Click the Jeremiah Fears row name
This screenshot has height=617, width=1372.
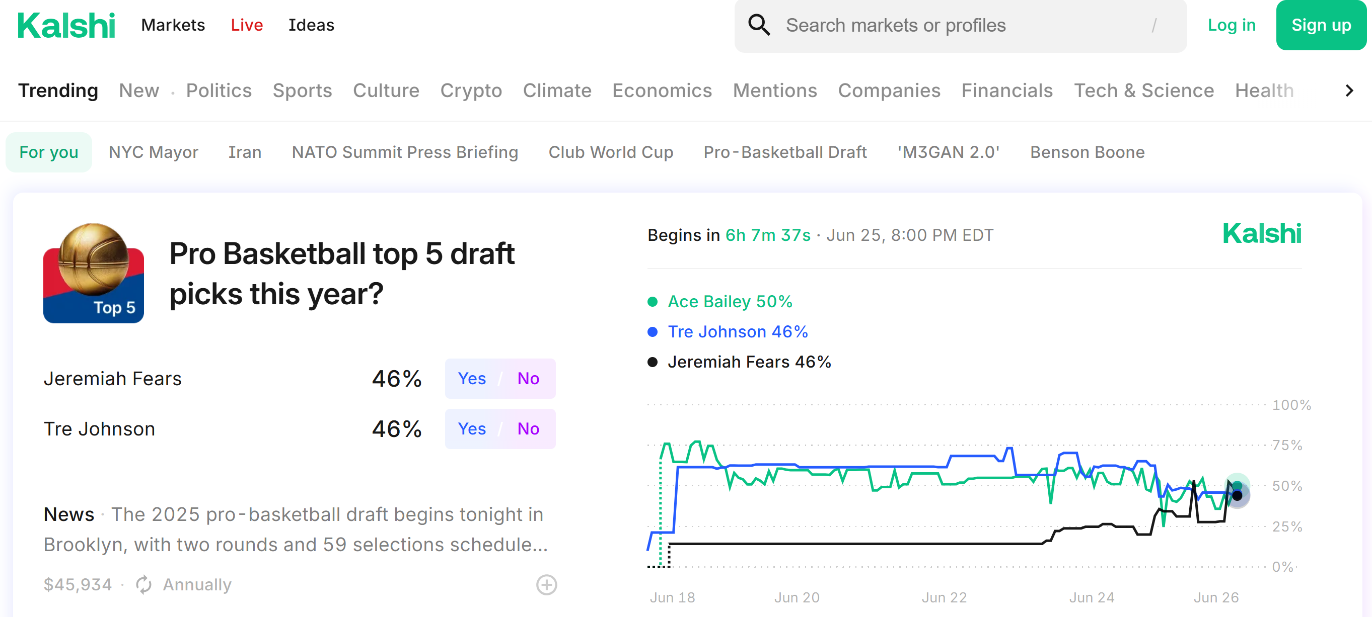coord(112,379)
